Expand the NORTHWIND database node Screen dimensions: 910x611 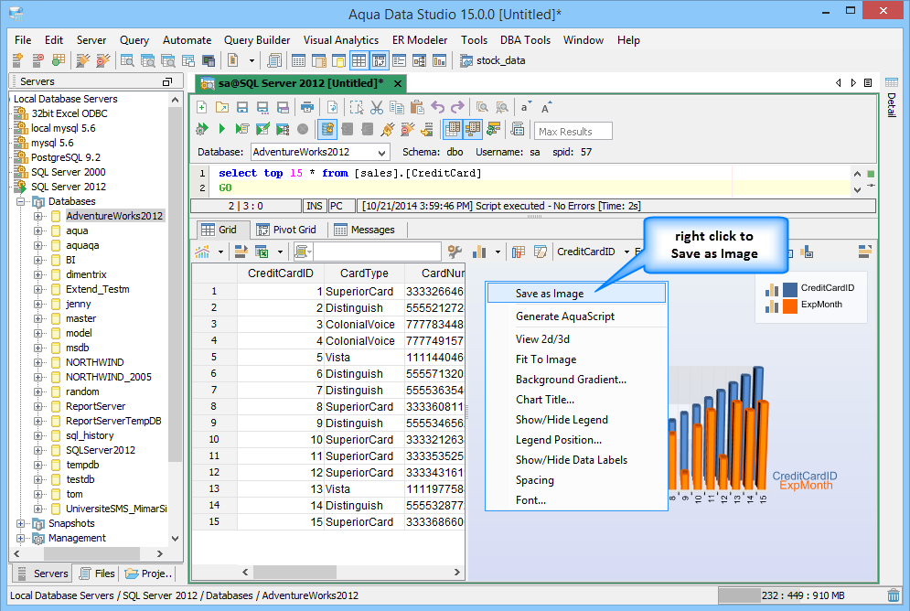coord(37,362)
